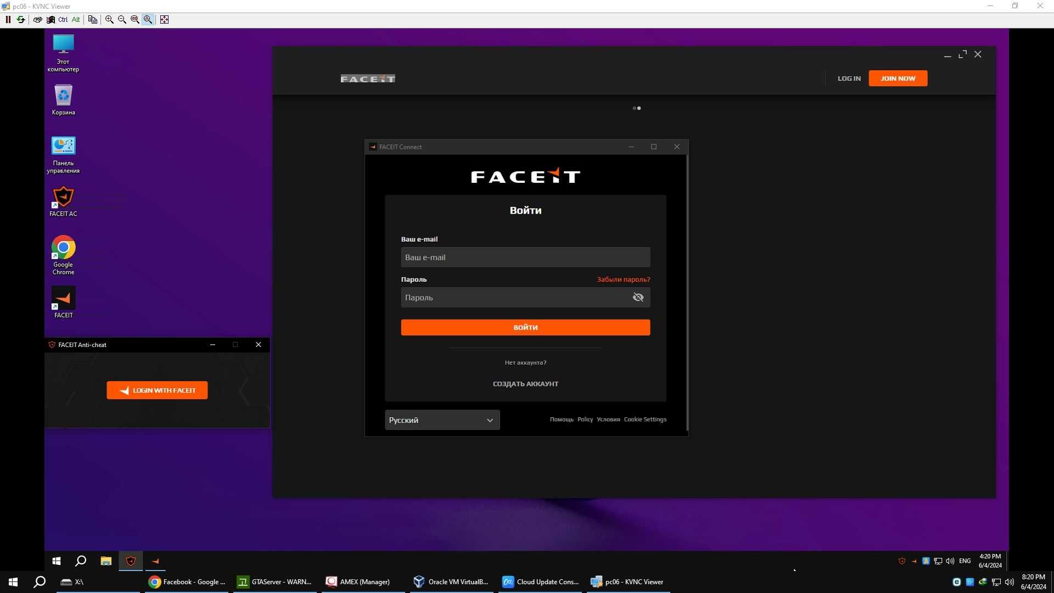The width and height of the screenshot is (1054, 593).
Task: Open the Корзина recycle bin icon
Action: [63, 99]
